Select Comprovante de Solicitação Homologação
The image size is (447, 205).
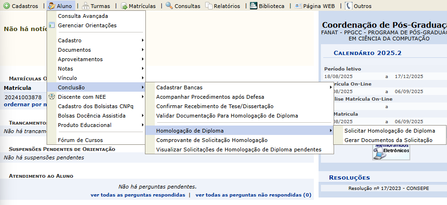[212, 140]
